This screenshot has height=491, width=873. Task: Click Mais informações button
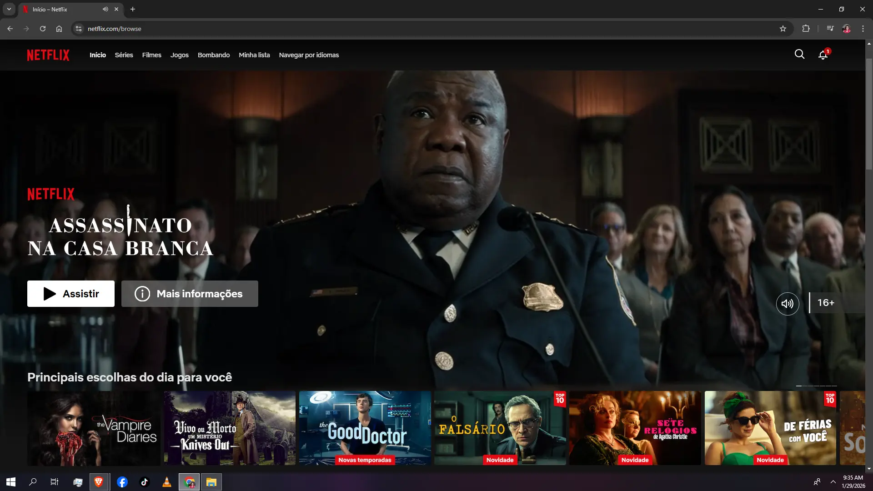[x=190, y=294]
